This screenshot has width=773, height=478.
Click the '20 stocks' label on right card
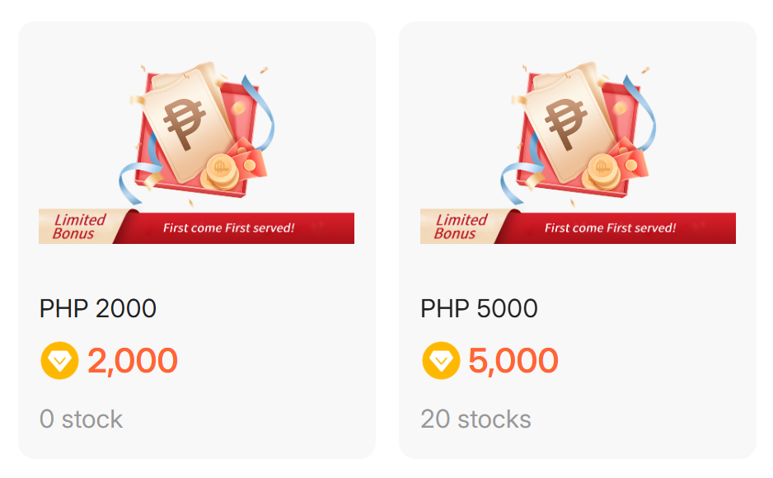pos(476,419)
